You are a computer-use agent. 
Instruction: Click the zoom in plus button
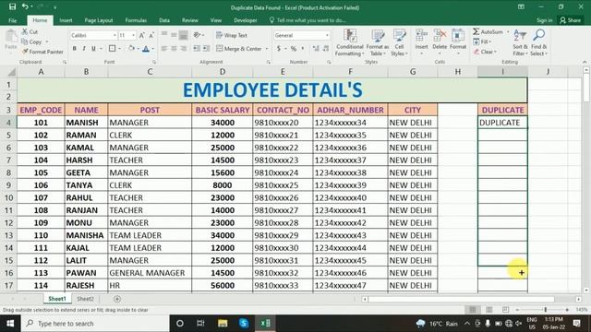pyautogui.click(x=567, y=310)
